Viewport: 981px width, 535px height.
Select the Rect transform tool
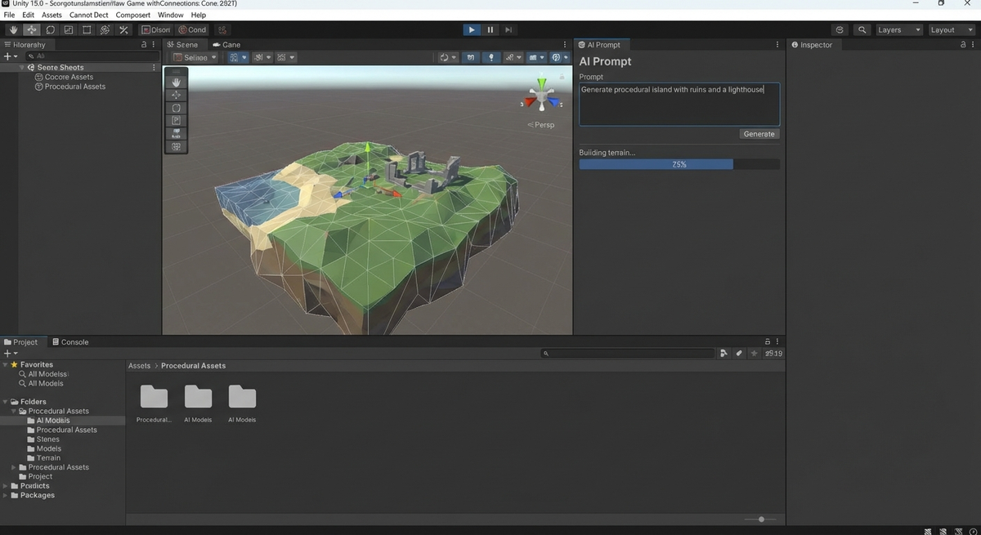point(86,29)
